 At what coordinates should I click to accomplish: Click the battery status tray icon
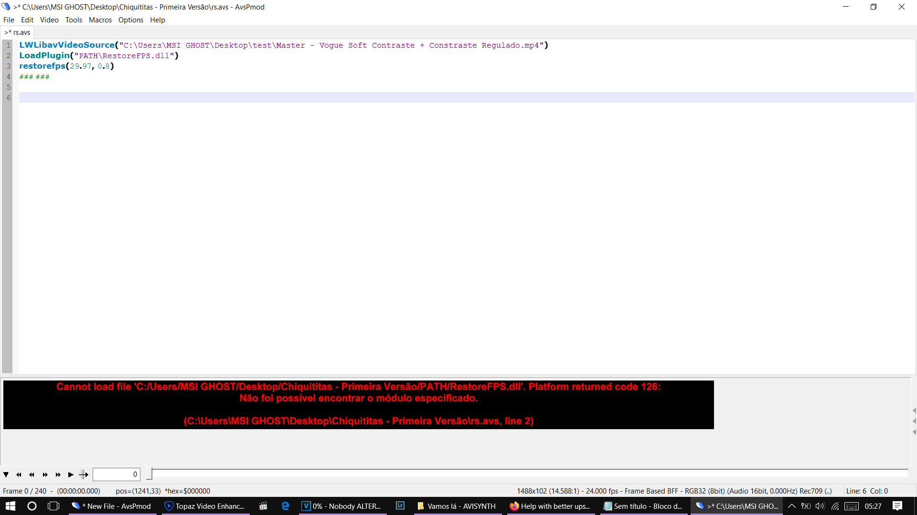point(806,506)
